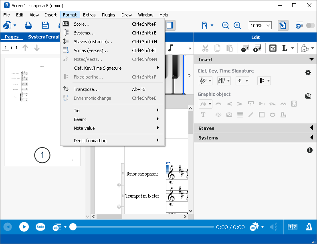Image resolution: width=317 pixels, height=244 pixels.
Task: Toggle the Solo playback button
Action: tap(40, 227)
